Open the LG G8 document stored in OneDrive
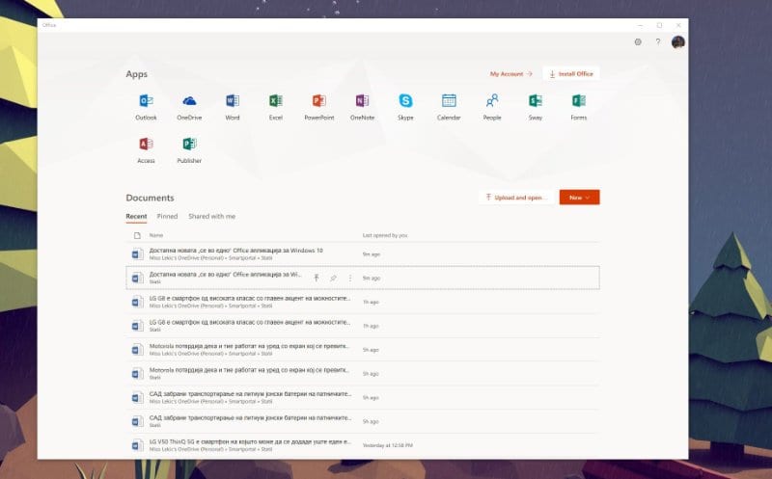 (x=363, y=302)
